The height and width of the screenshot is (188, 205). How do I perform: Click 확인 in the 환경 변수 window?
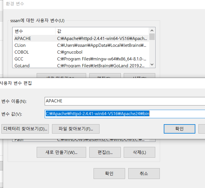coord(109,174)
